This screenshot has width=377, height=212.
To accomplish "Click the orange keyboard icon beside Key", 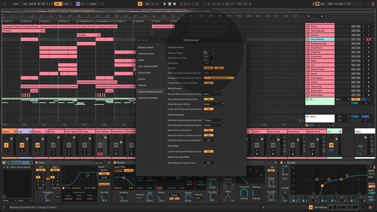I will [318, 4].
